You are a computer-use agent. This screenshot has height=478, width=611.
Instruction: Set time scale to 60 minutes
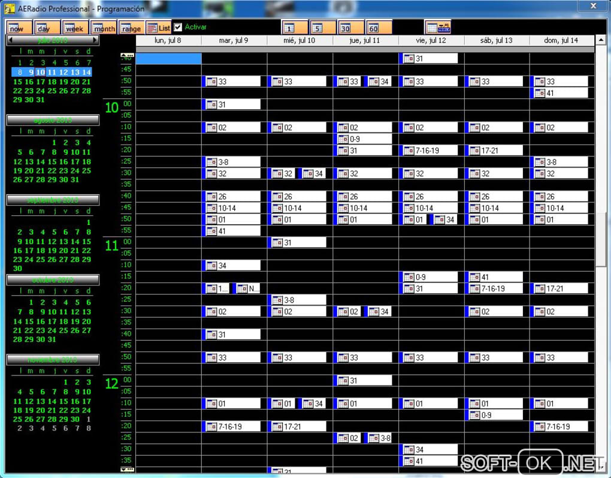379,28
